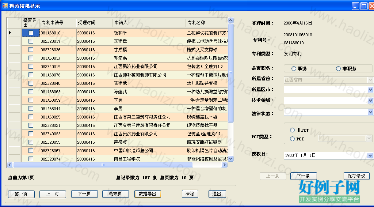Viewport: 374px width, 207px height.
Task: Click patent number cell 081A68059
Action: point(58,100)
